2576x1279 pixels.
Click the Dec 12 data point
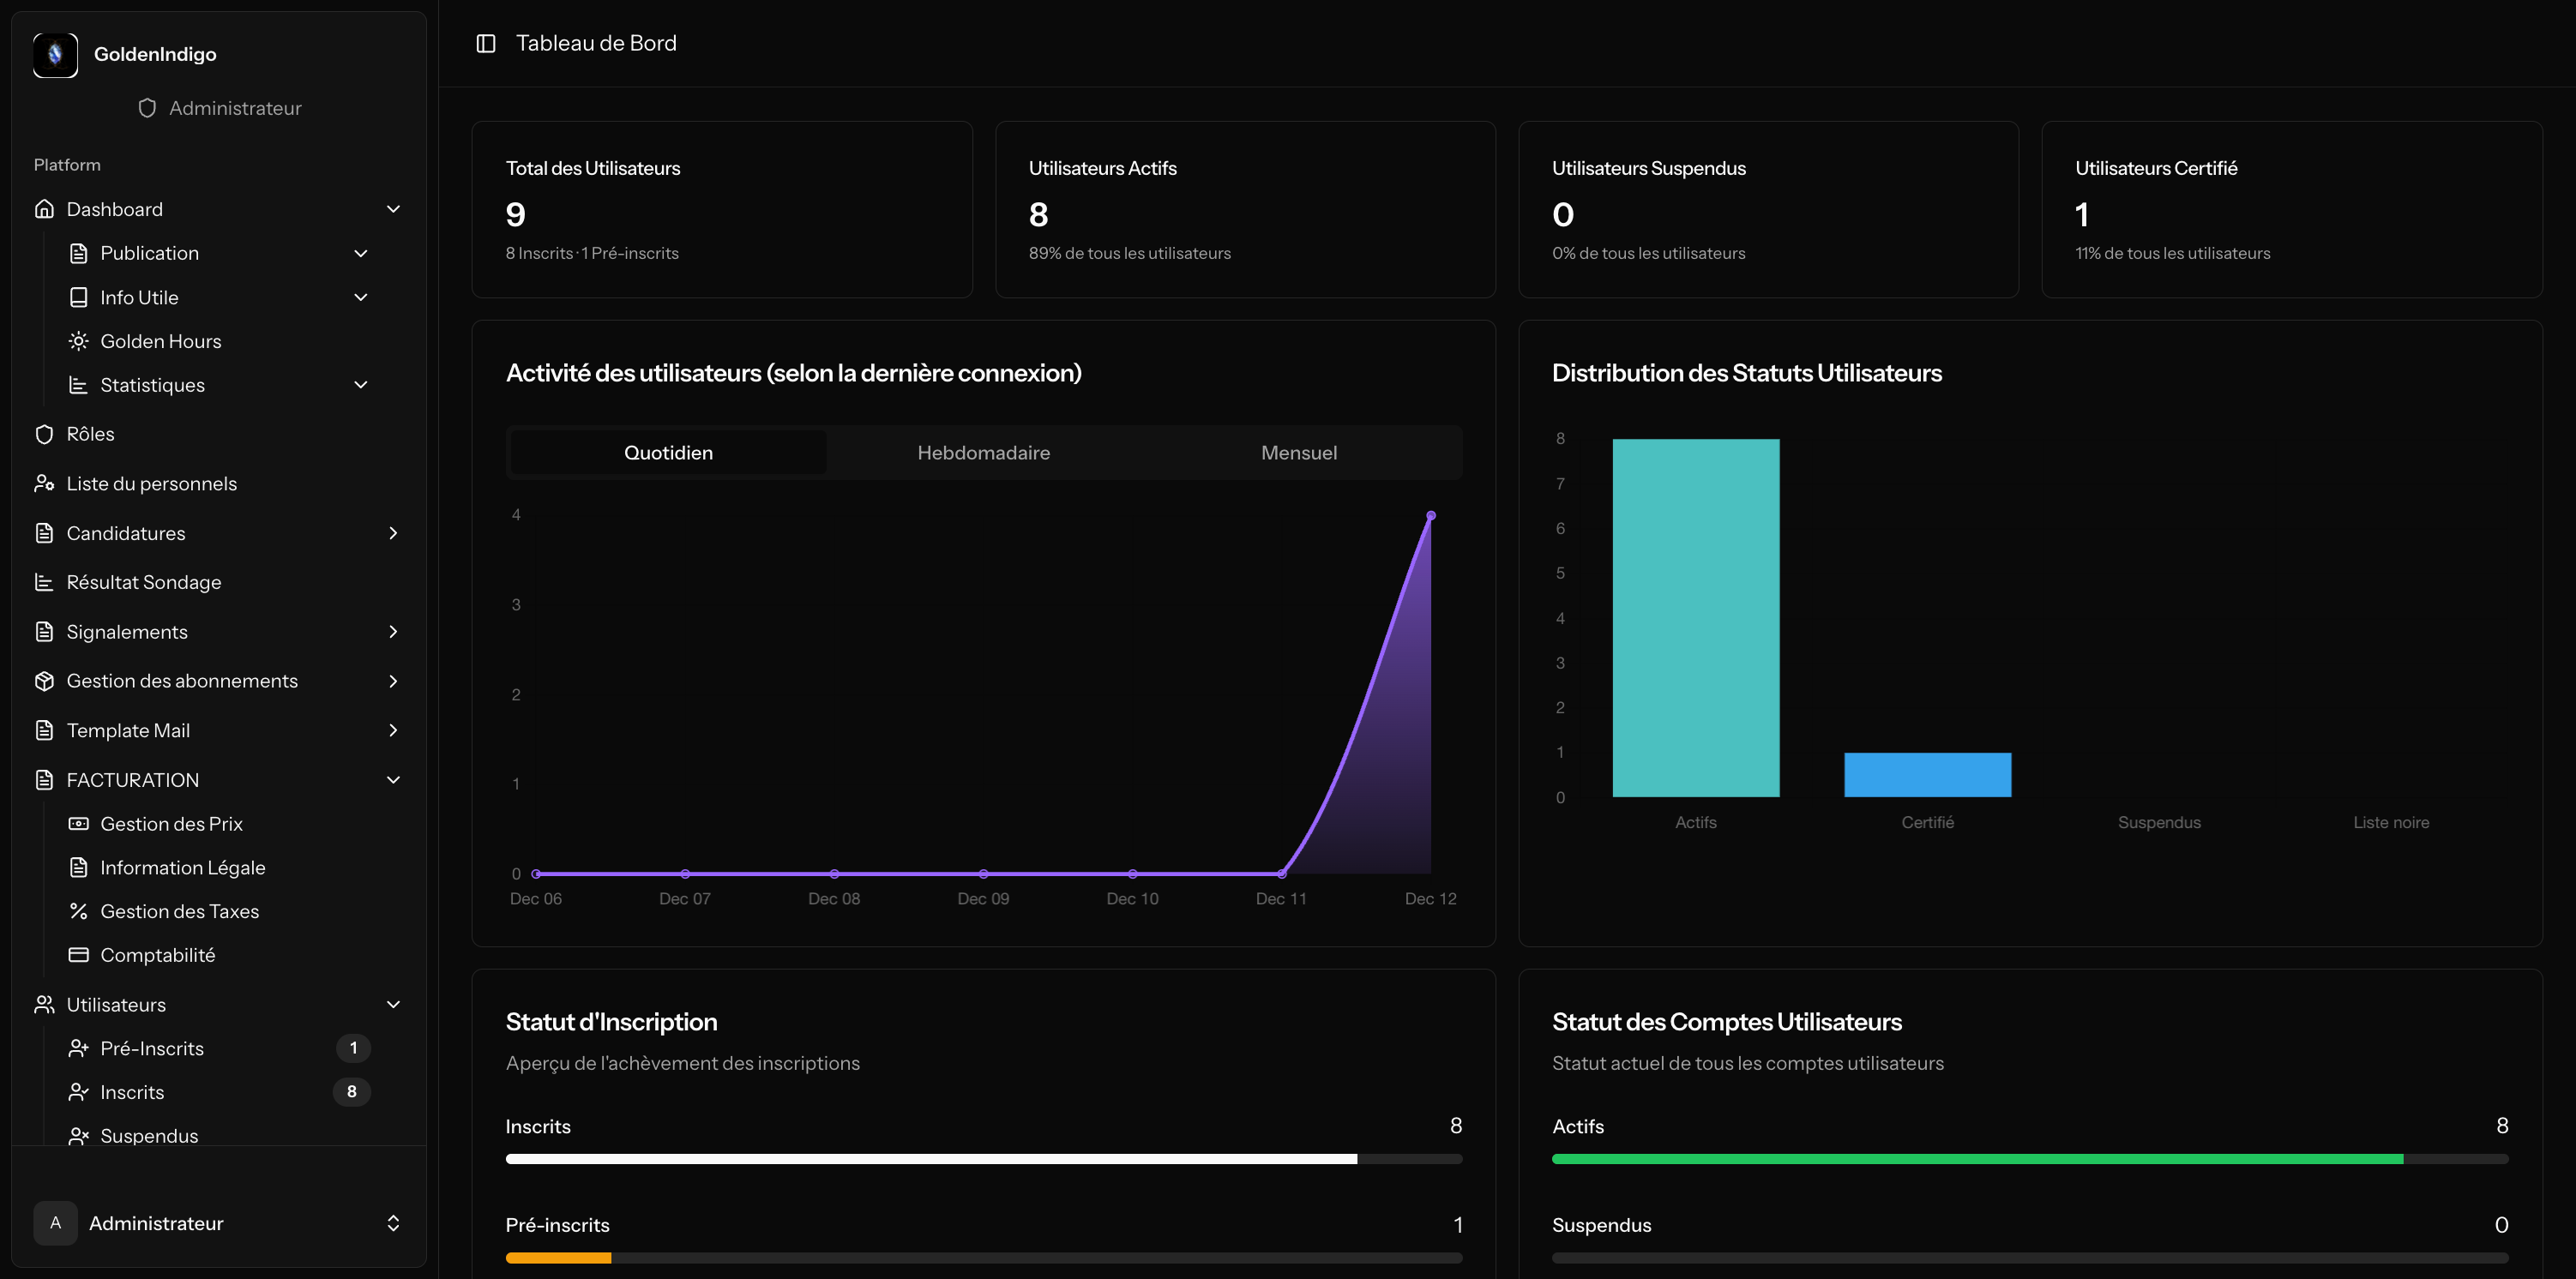tap(1431, 516)
